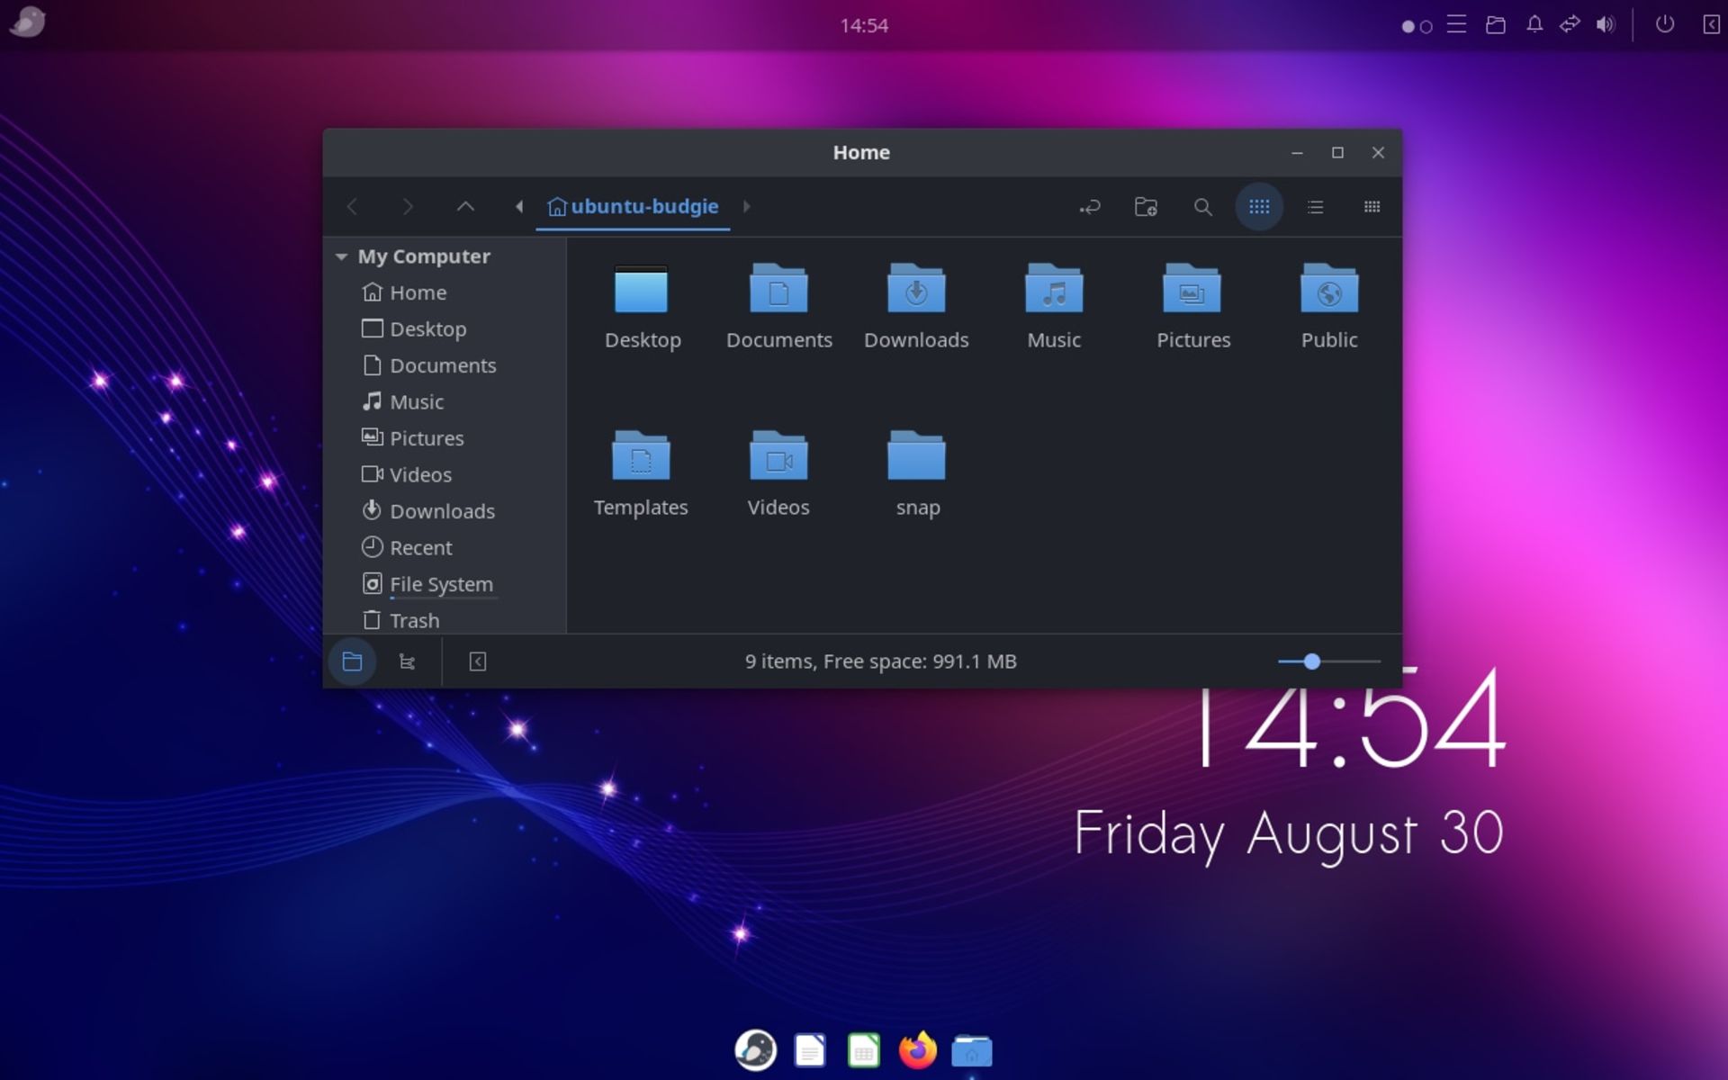Select the list view icon
The width and height of the screenshot is (1728, 1080).
[x=1315, y=206]
